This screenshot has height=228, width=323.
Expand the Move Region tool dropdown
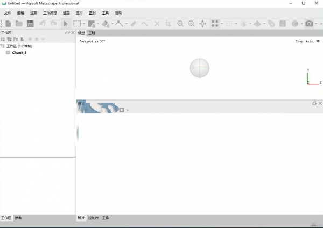click(x=98, y=24)
